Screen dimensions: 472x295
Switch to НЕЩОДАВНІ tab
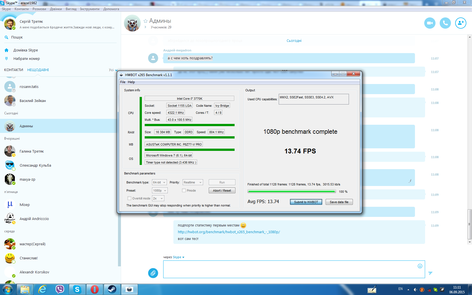pos(38,70)
